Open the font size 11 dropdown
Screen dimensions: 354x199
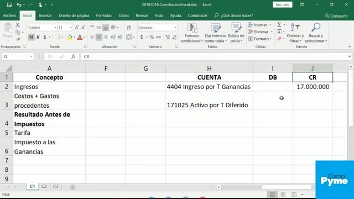click(71, 28)
